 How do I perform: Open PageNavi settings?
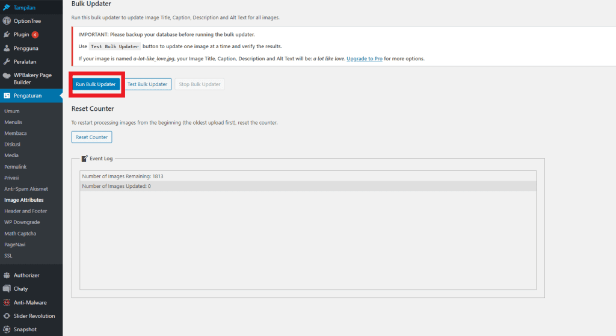[x=15, y=244]
